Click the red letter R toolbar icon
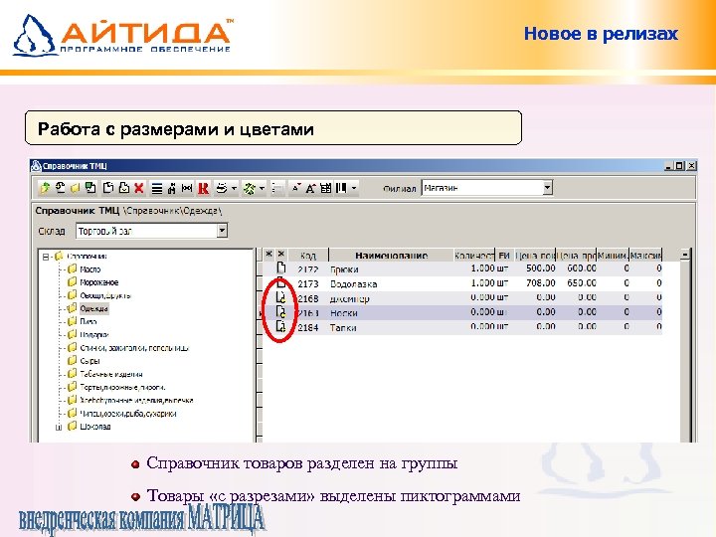The image size is (716, 537). (x=203, y=188)
